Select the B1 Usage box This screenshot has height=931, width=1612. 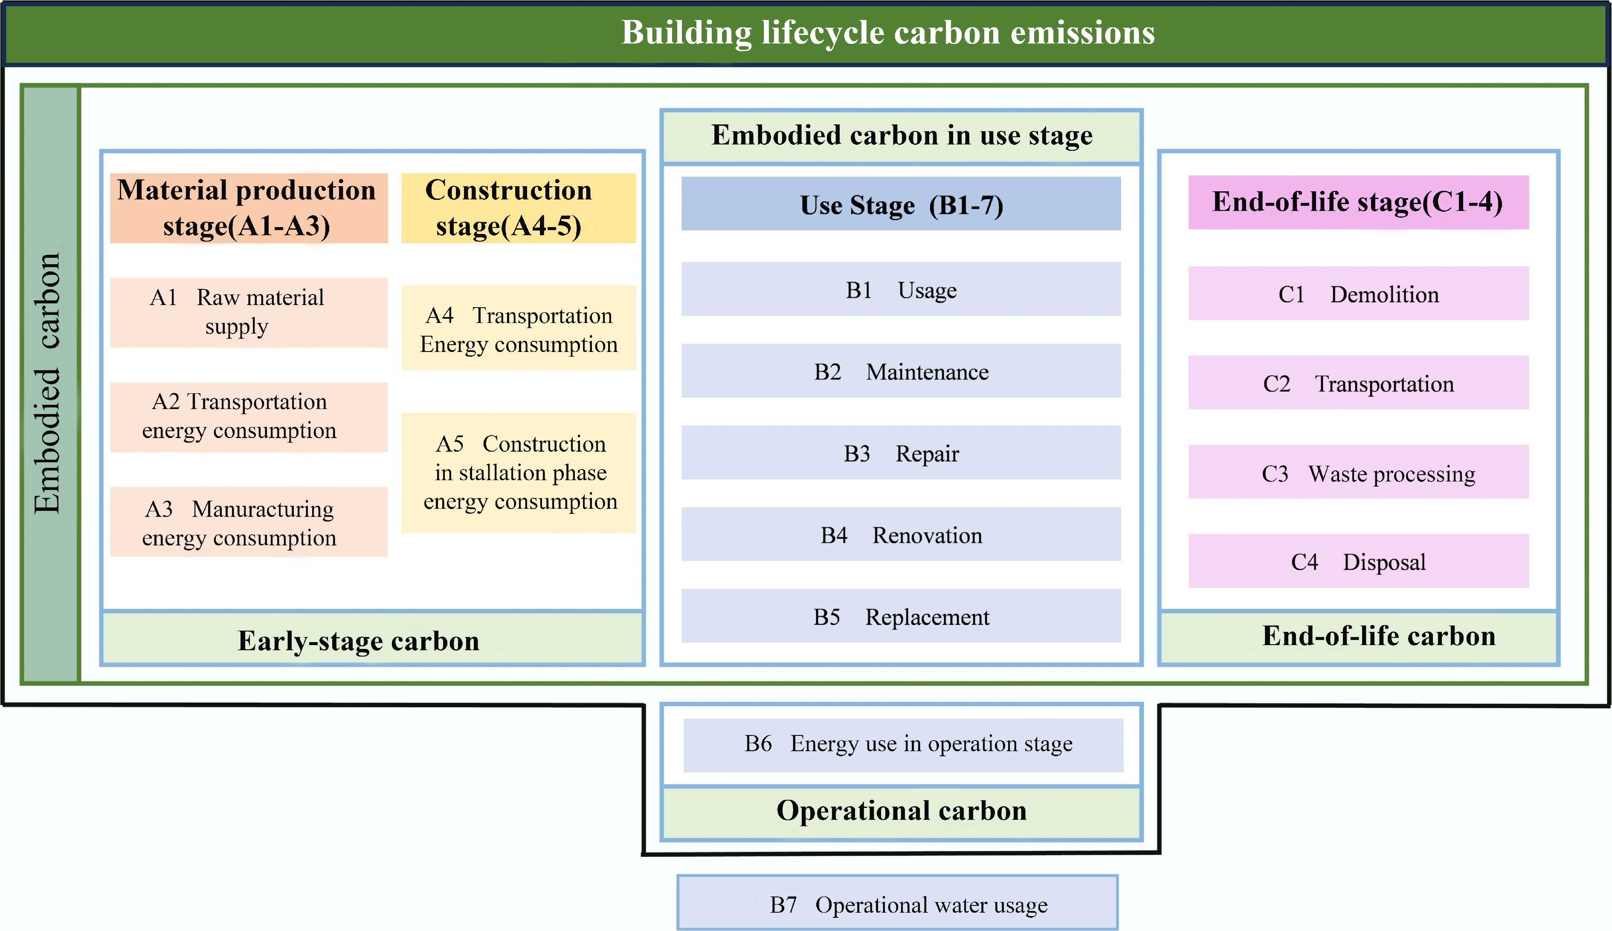click(x=901, y=289)
